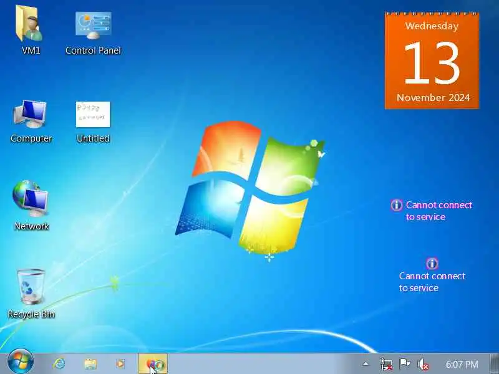The width and height of the screenshot is (499, 374).
Task: Click lower 'Cannot connect to service' gadget text
Action: (x=432, y=282)
